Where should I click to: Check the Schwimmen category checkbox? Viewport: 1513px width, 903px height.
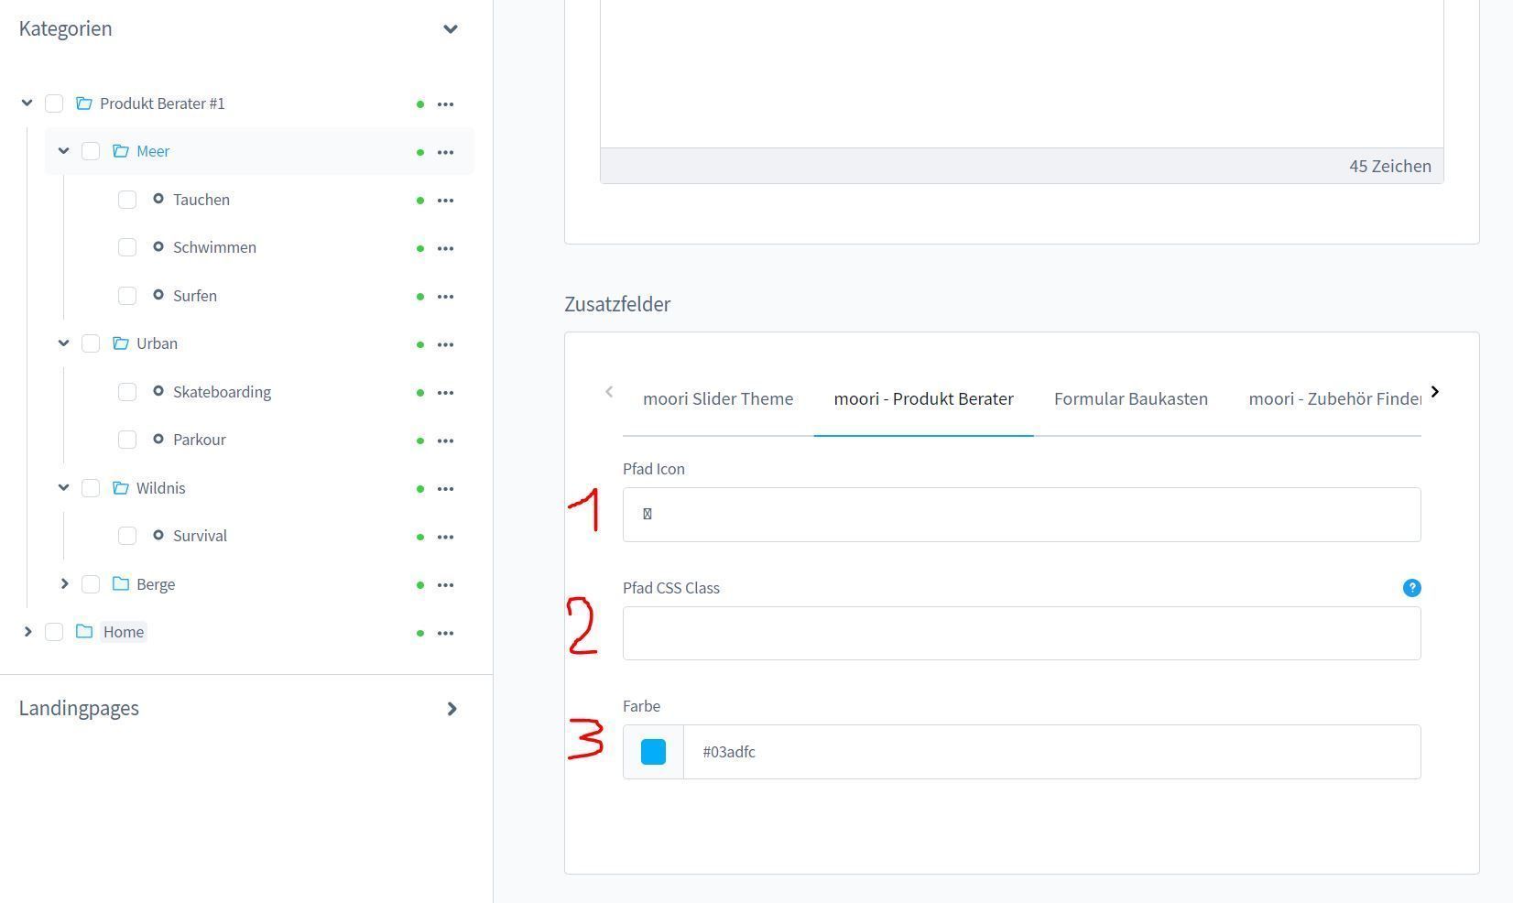127,247
